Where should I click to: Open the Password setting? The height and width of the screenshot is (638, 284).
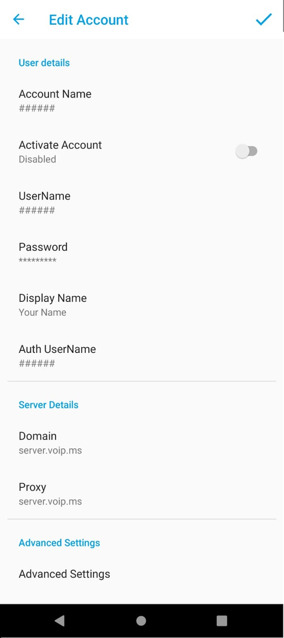142,254
